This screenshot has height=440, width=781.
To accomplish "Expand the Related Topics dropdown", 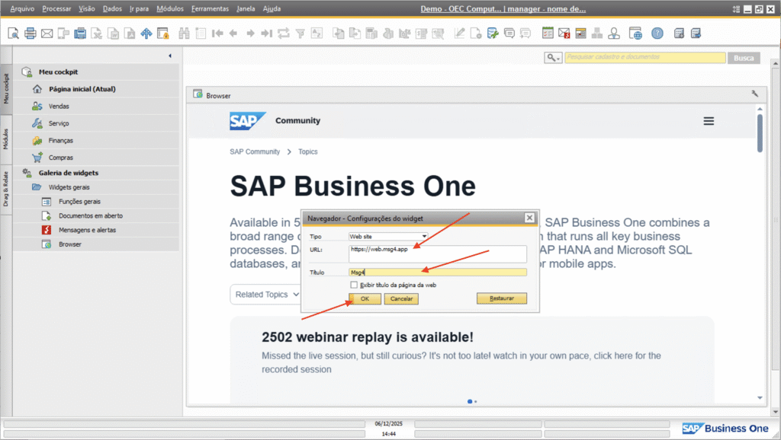I will click(x=265, y=295).
